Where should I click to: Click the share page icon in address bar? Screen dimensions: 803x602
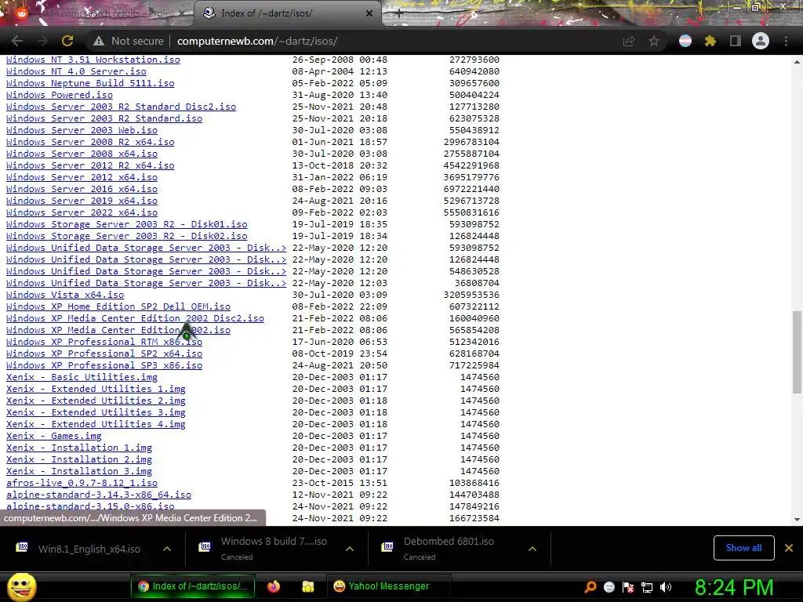629,42
